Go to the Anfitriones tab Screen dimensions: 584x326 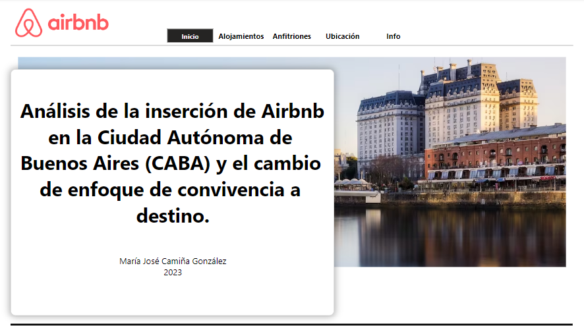[291, 36]
